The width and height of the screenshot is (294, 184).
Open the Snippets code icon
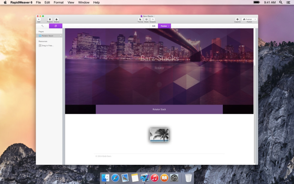pos(153,19)
